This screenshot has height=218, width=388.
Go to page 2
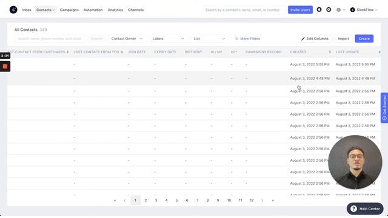pos(145,200)
